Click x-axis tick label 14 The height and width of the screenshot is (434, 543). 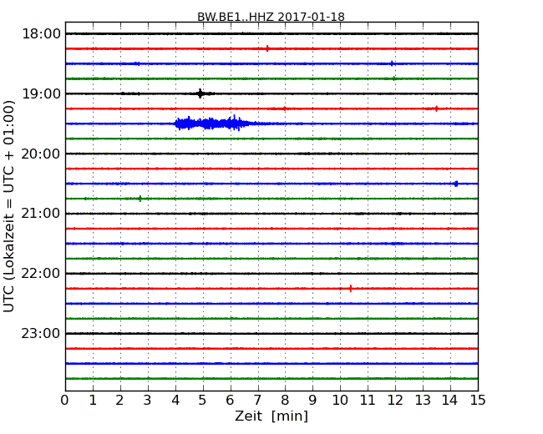click(x=450, y=401)
